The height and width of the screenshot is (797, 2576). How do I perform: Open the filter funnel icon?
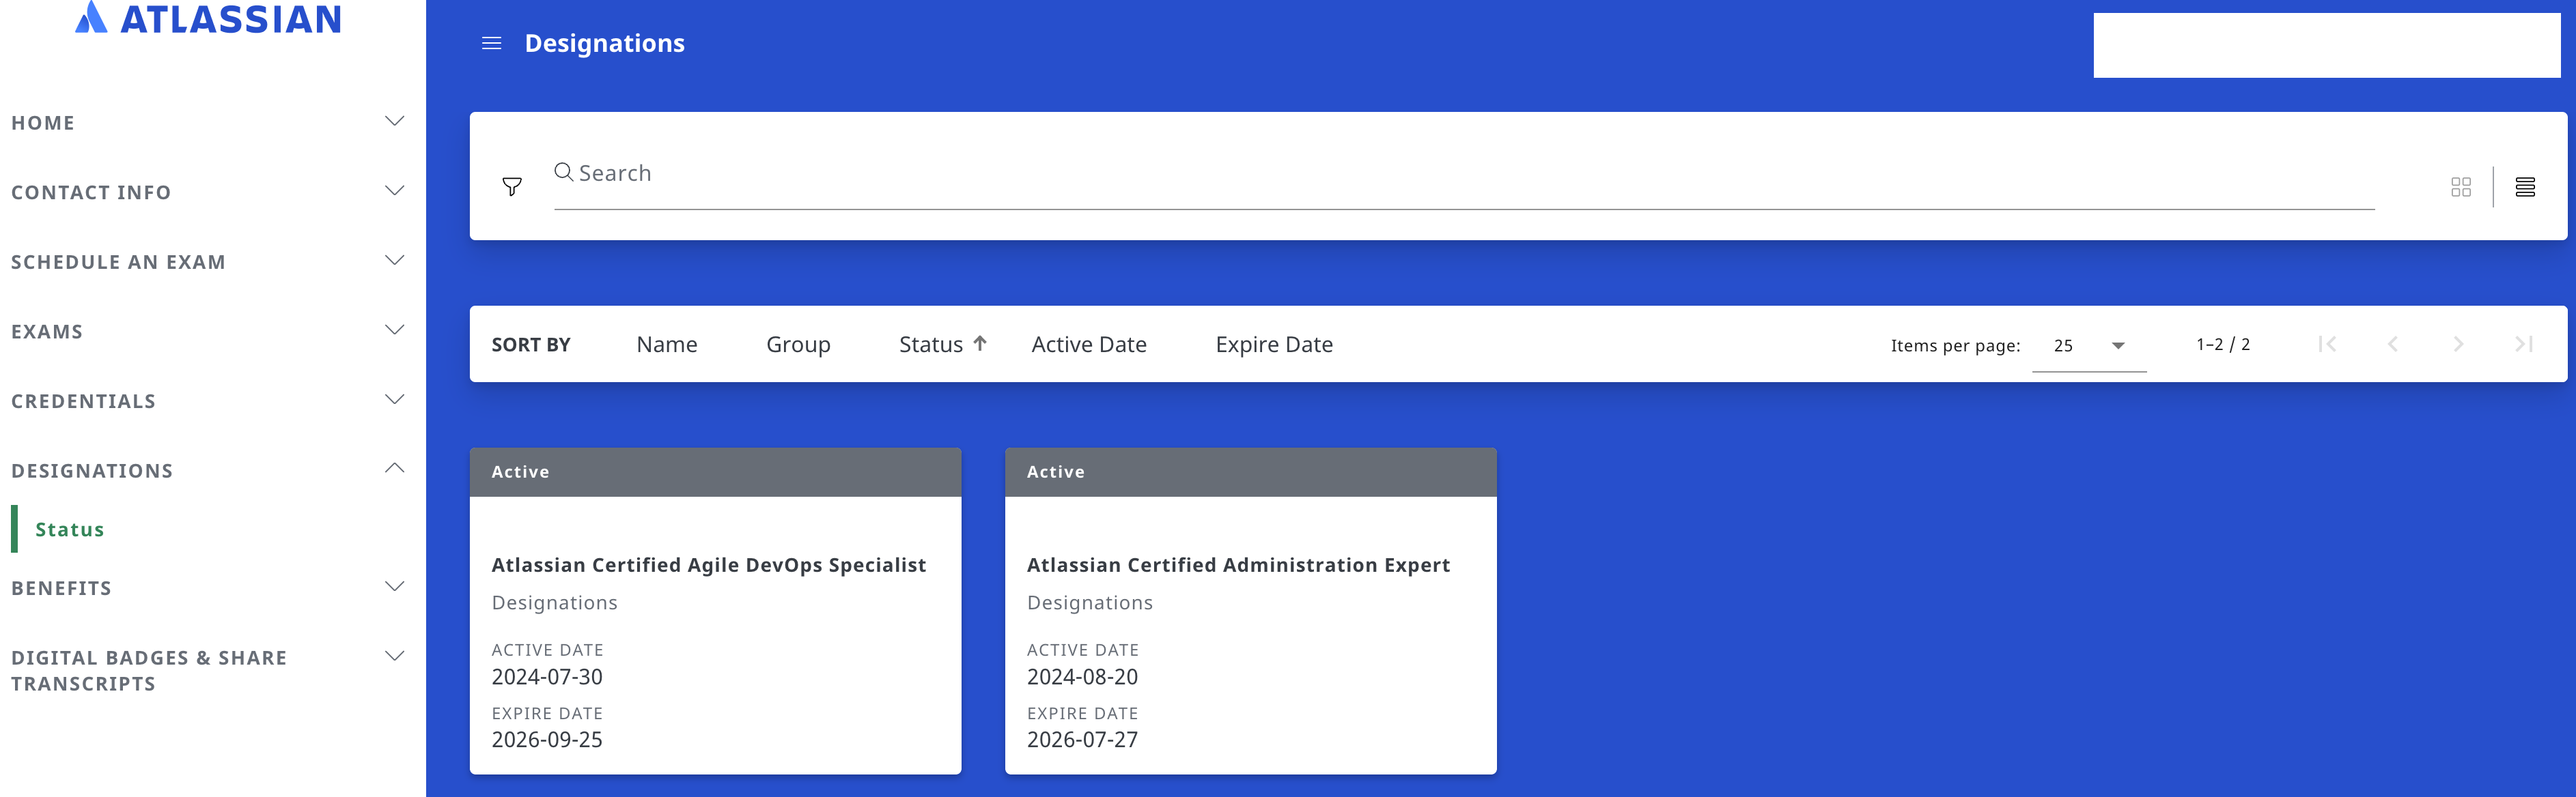pyautogui.click(x=512, y=187)
